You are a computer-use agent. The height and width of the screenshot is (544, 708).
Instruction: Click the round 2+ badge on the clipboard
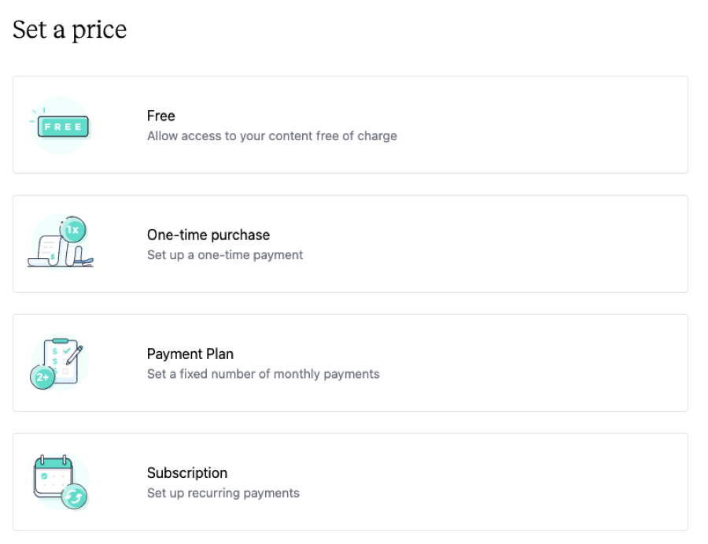[42, 377]
